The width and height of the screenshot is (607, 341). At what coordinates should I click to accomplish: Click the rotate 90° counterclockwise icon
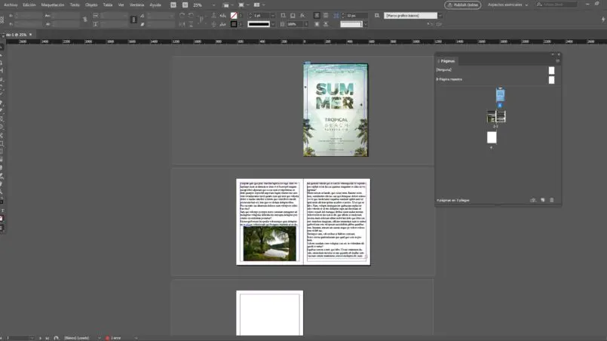click(x=191, y=16)
